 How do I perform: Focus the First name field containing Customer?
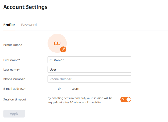click(89, 60)
